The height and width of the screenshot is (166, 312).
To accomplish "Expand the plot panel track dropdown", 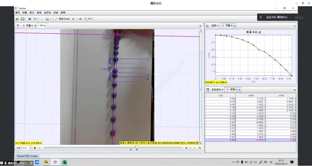I will (x=235, y=26).
